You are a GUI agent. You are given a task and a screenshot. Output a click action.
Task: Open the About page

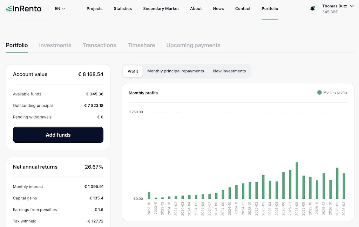[196, 9]
